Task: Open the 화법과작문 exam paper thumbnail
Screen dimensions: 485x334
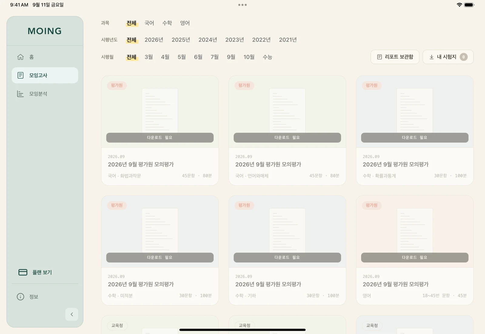Action: [160, 111]
